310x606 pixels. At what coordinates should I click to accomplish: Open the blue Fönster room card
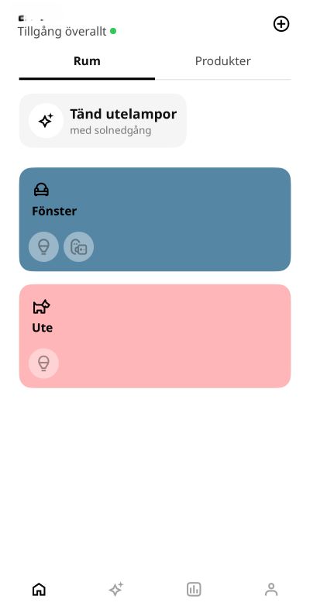(155, 219)
